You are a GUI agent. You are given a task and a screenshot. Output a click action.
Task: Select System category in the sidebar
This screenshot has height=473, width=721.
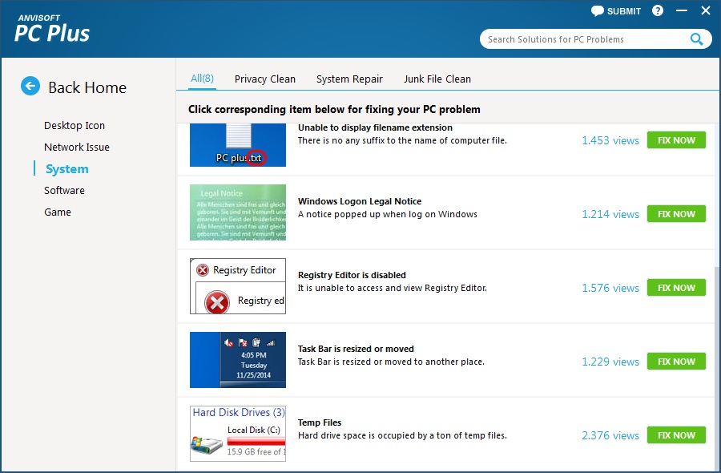point(67,169)
